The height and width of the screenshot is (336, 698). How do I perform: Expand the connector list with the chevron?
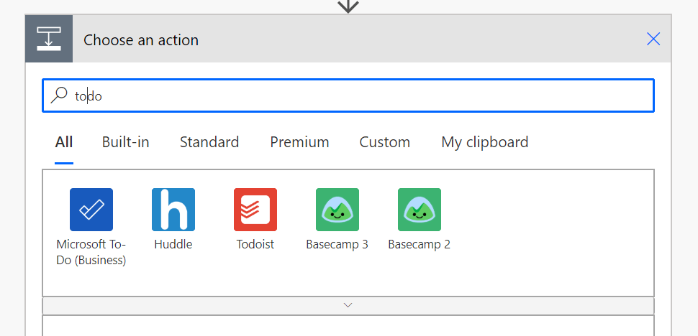(348, 305)
